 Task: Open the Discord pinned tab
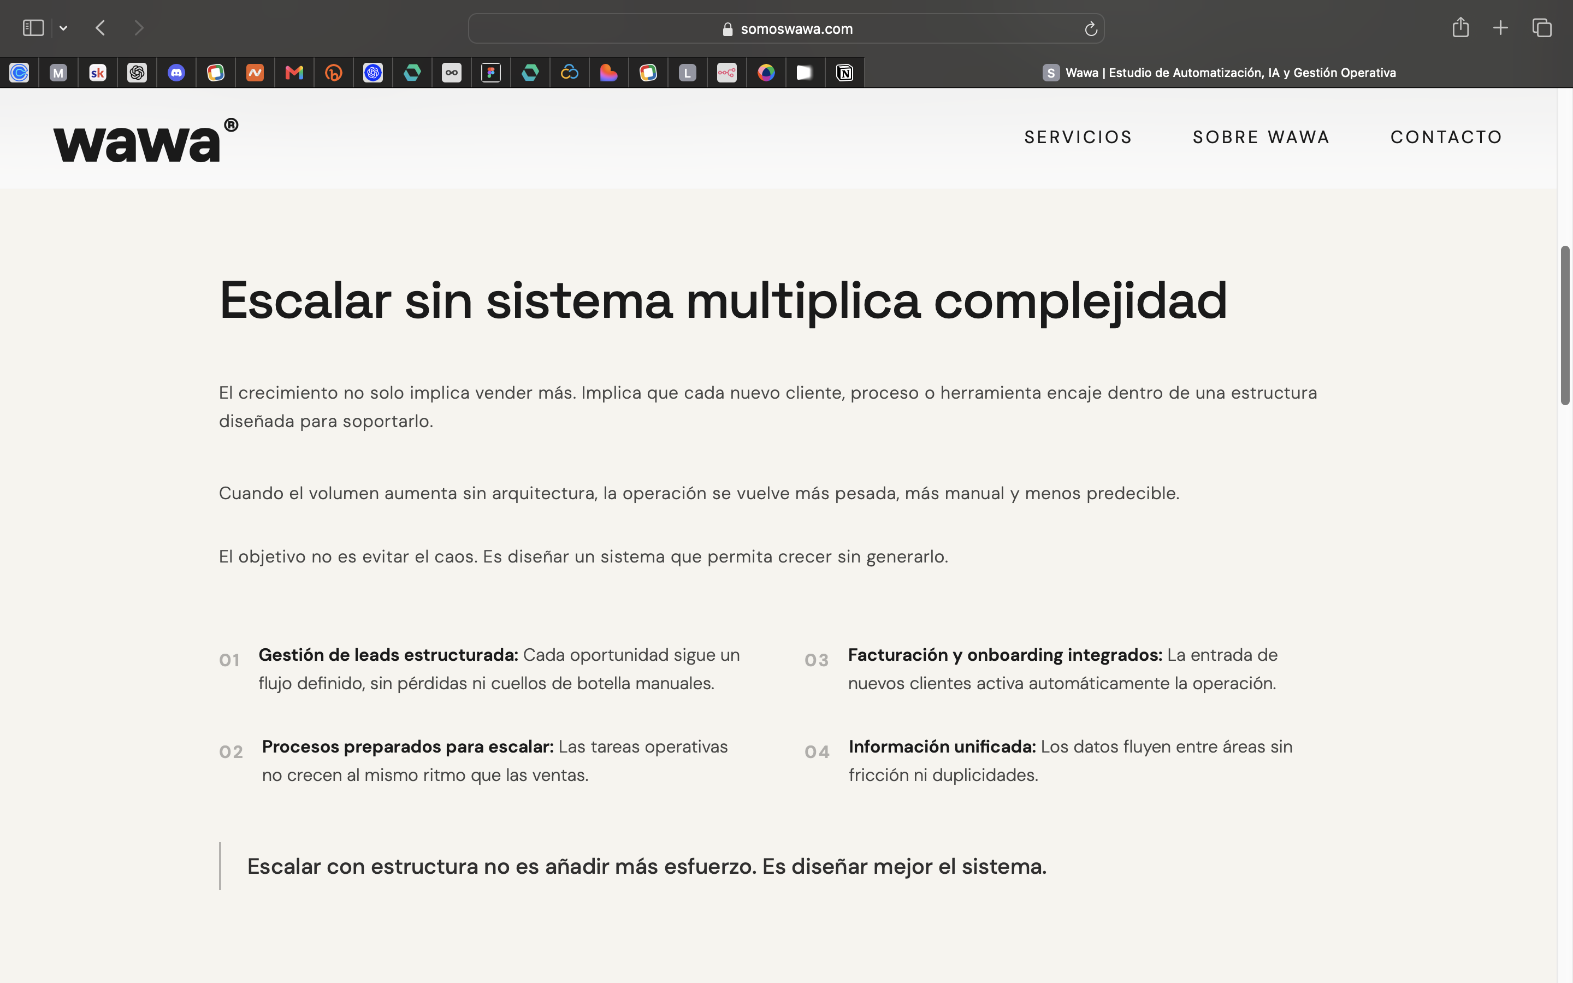click(x=176, y=73)
